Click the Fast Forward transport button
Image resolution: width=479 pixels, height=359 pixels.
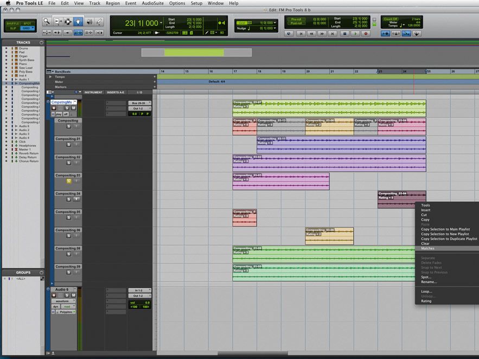point(322,34)
